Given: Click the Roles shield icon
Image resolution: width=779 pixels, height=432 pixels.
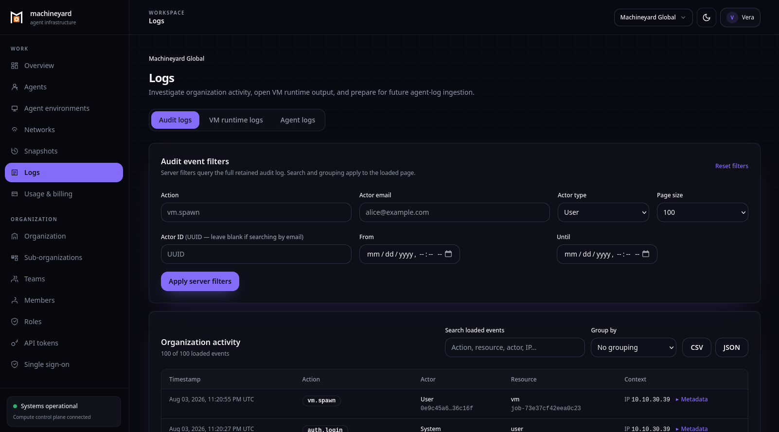Looking at the screenshot, I should click(15, 322).
